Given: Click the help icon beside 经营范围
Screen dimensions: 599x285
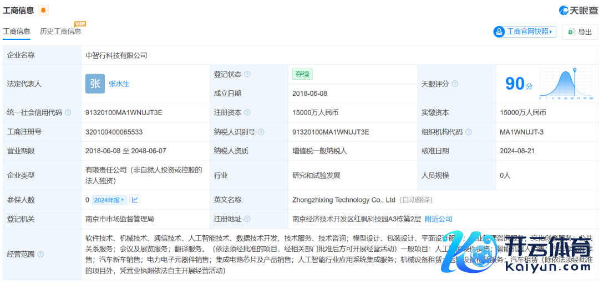Looking at the screenshot, I should coord(40,254).
